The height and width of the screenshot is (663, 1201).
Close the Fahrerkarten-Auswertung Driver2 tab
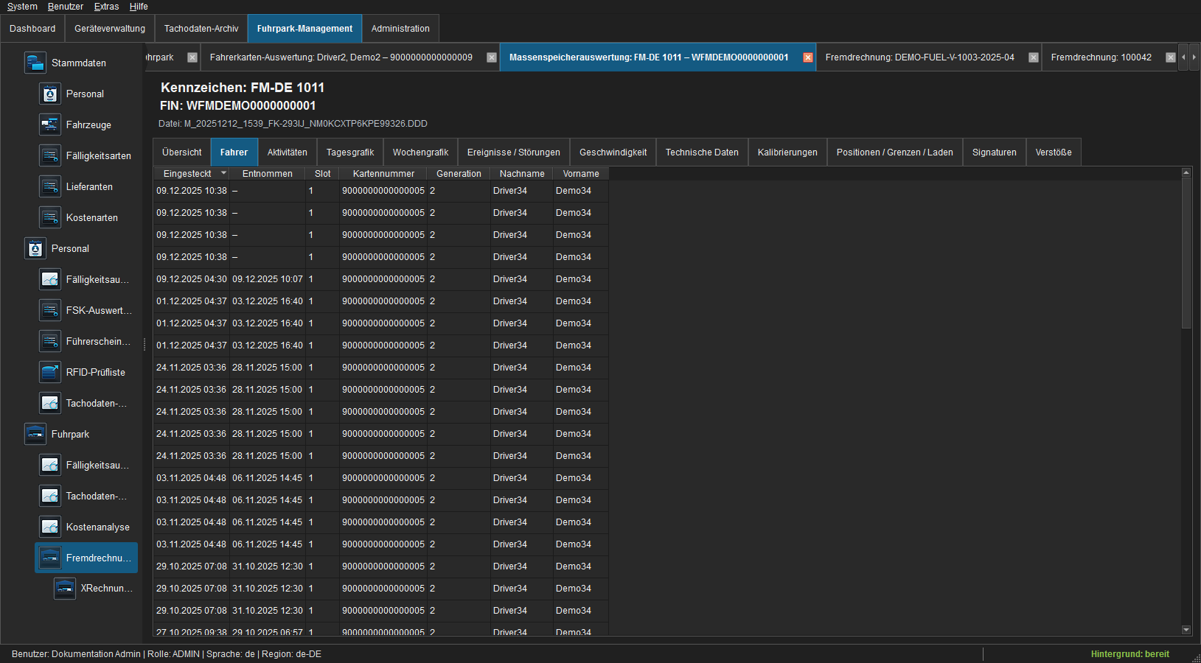click(492, 57)
